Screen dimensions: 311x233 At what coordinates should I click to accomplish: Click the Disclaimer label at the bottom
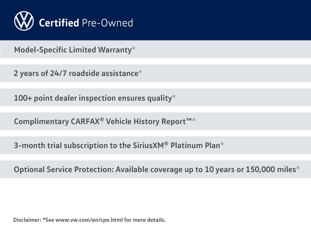(27, 220)
